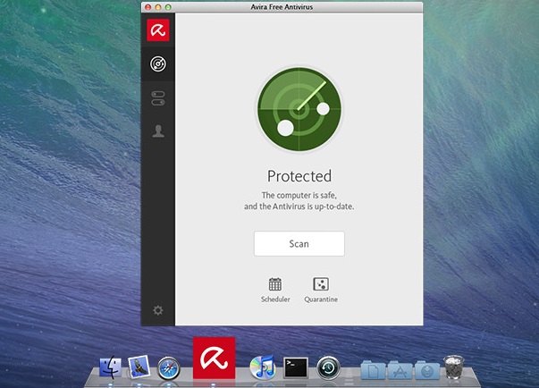Open the user account panel in sidebar
The image size is (539, 388).
coord(157,131)
